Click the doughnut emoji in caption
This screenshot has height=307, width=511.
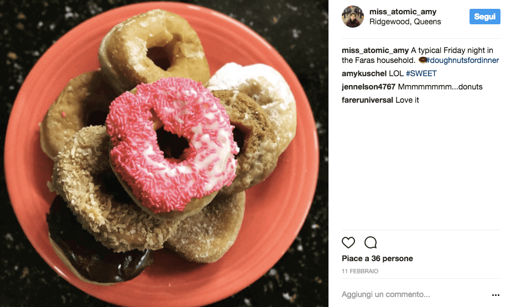coord(422,60)
